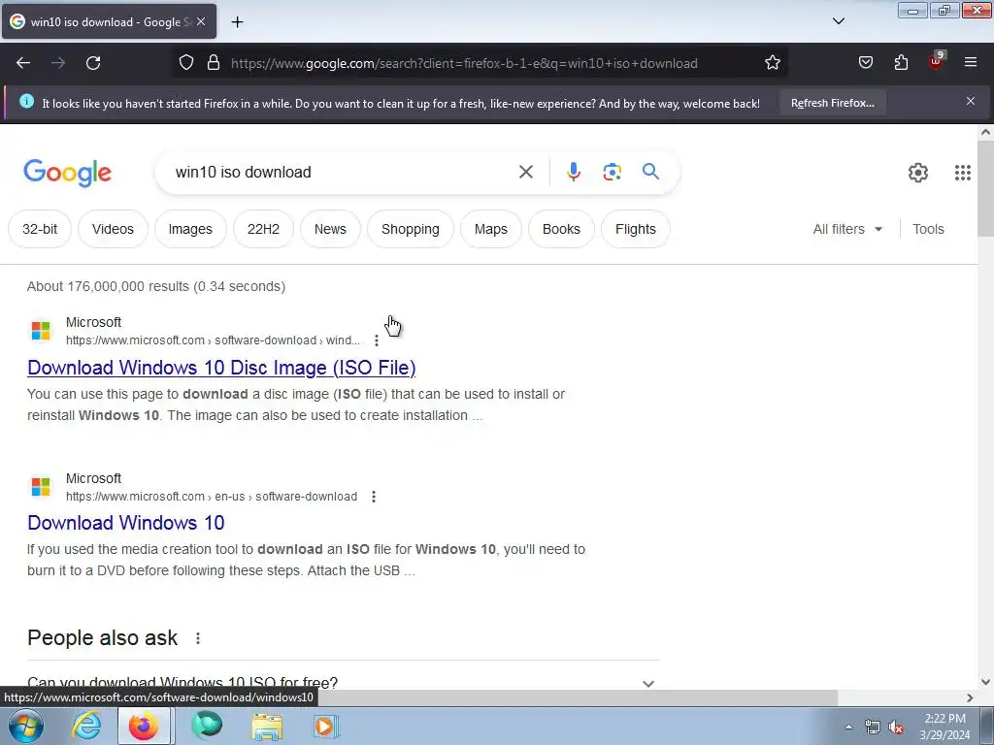Open more options for second Microsoft result

click(x=374, y=496)
